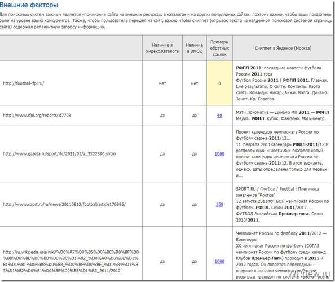
Task: Click 'да' in DMOZ column for rfpl.org
Action: [x=195, y=116]
